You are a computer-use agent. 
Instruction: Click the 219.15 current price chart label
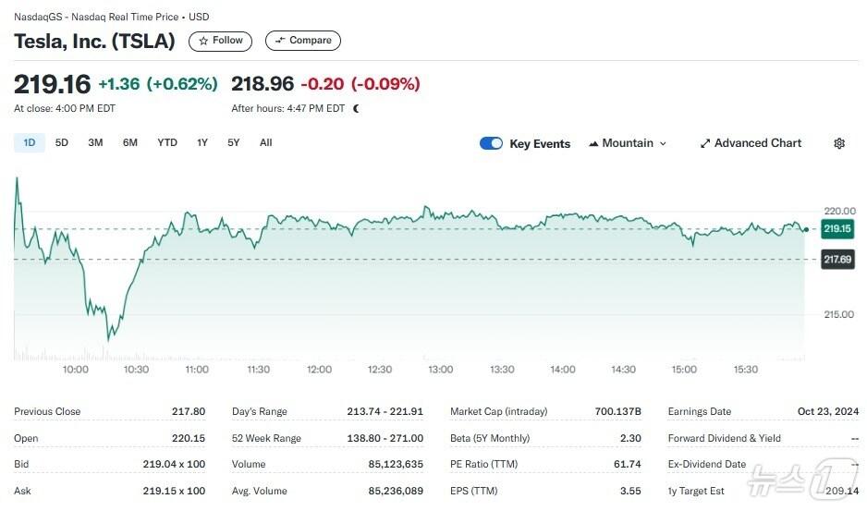837,228
